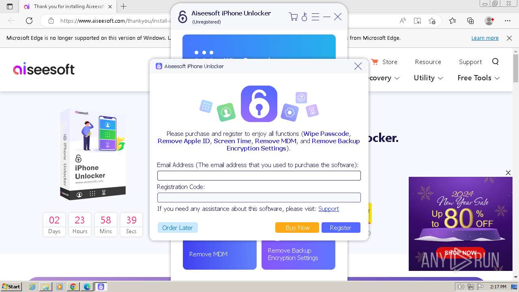This screenshot has height=292, width=519.
Task: Open the Resource menu on website
Action: point(428,62)
